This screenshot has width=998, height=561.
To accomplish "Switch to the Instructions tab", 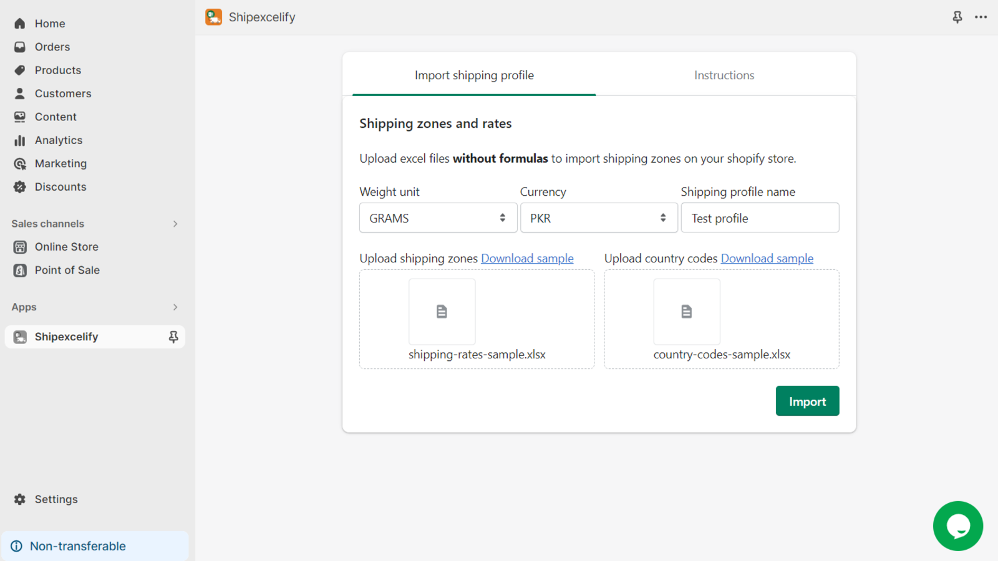I will tap(724, 75).
